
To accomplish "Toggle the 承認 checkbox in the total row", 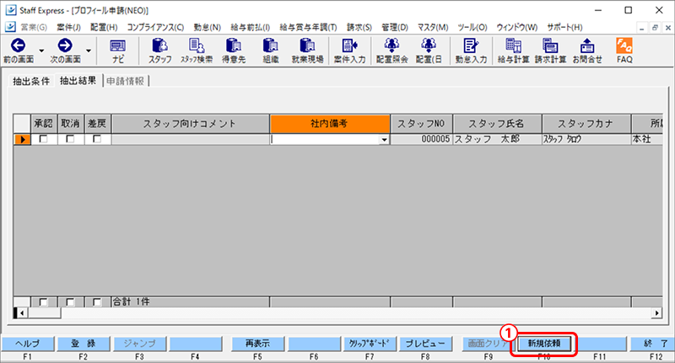I will 43,302.
